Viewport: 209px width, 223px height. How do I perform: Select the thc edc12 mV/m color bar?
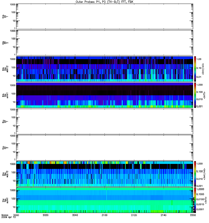(x=195, y=174)
